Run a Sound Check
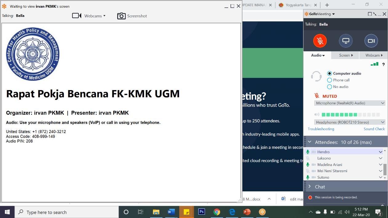The height and width of the screenshot is (218, 388). (374, 129)
